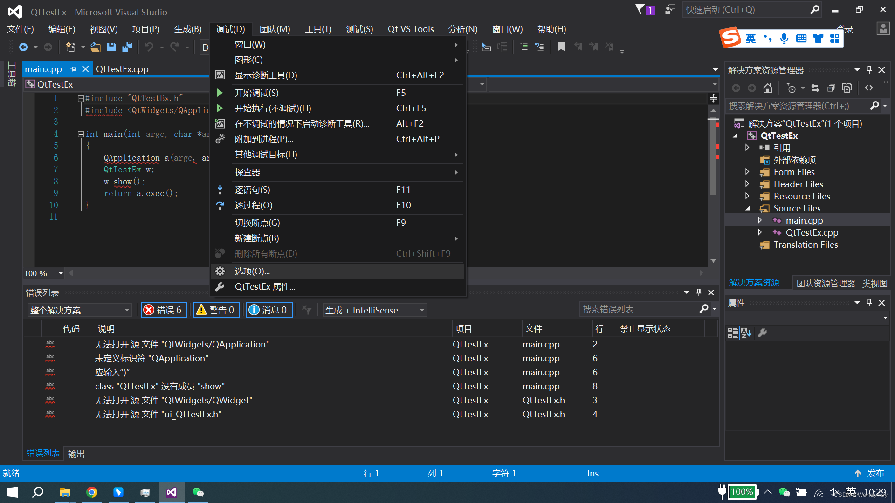Screen dimensions: 895x503
Task: Open code view via the <> icon
Action: click(x=869, y=88)
